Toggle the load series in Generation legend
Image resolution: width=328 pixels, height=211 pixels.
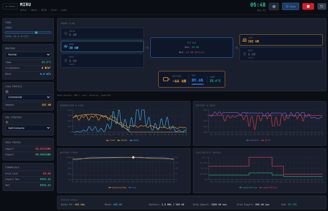111,140
